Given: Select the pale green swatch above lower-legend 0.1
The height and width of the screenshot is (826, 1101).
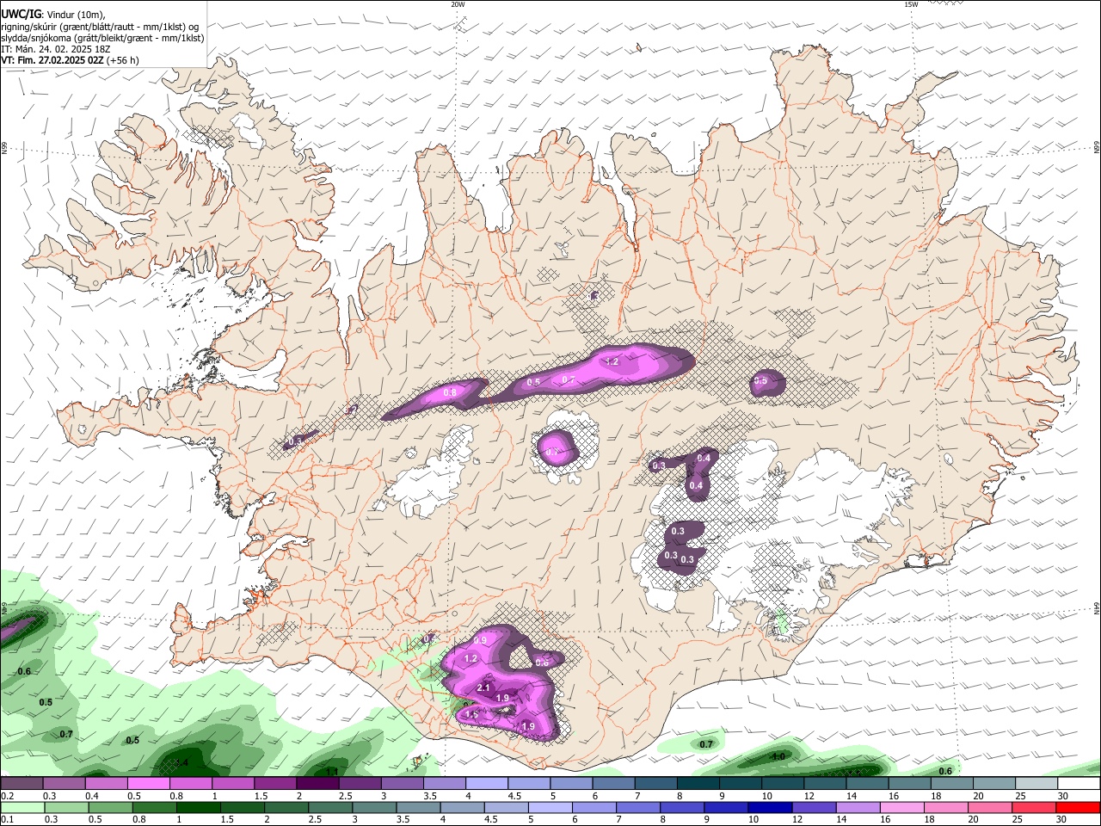Looking at the screenshot, I should [22, 807].
